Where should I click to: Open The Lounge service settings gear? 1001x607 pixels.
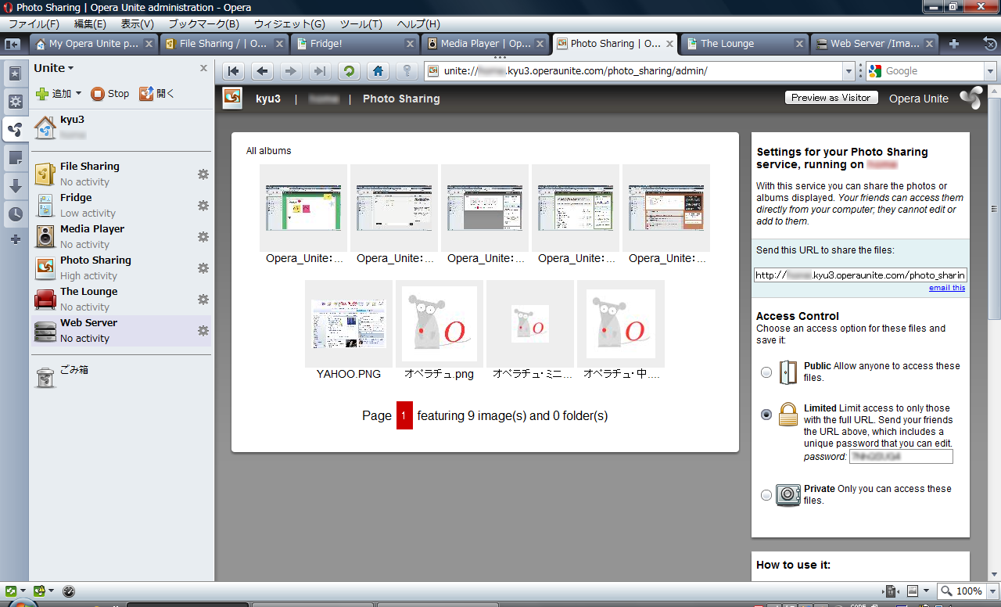[x=203, y=299]
